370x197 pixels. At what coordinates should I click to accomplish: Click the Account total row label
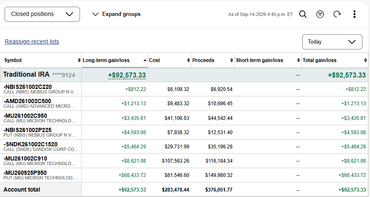pos(22,189)
